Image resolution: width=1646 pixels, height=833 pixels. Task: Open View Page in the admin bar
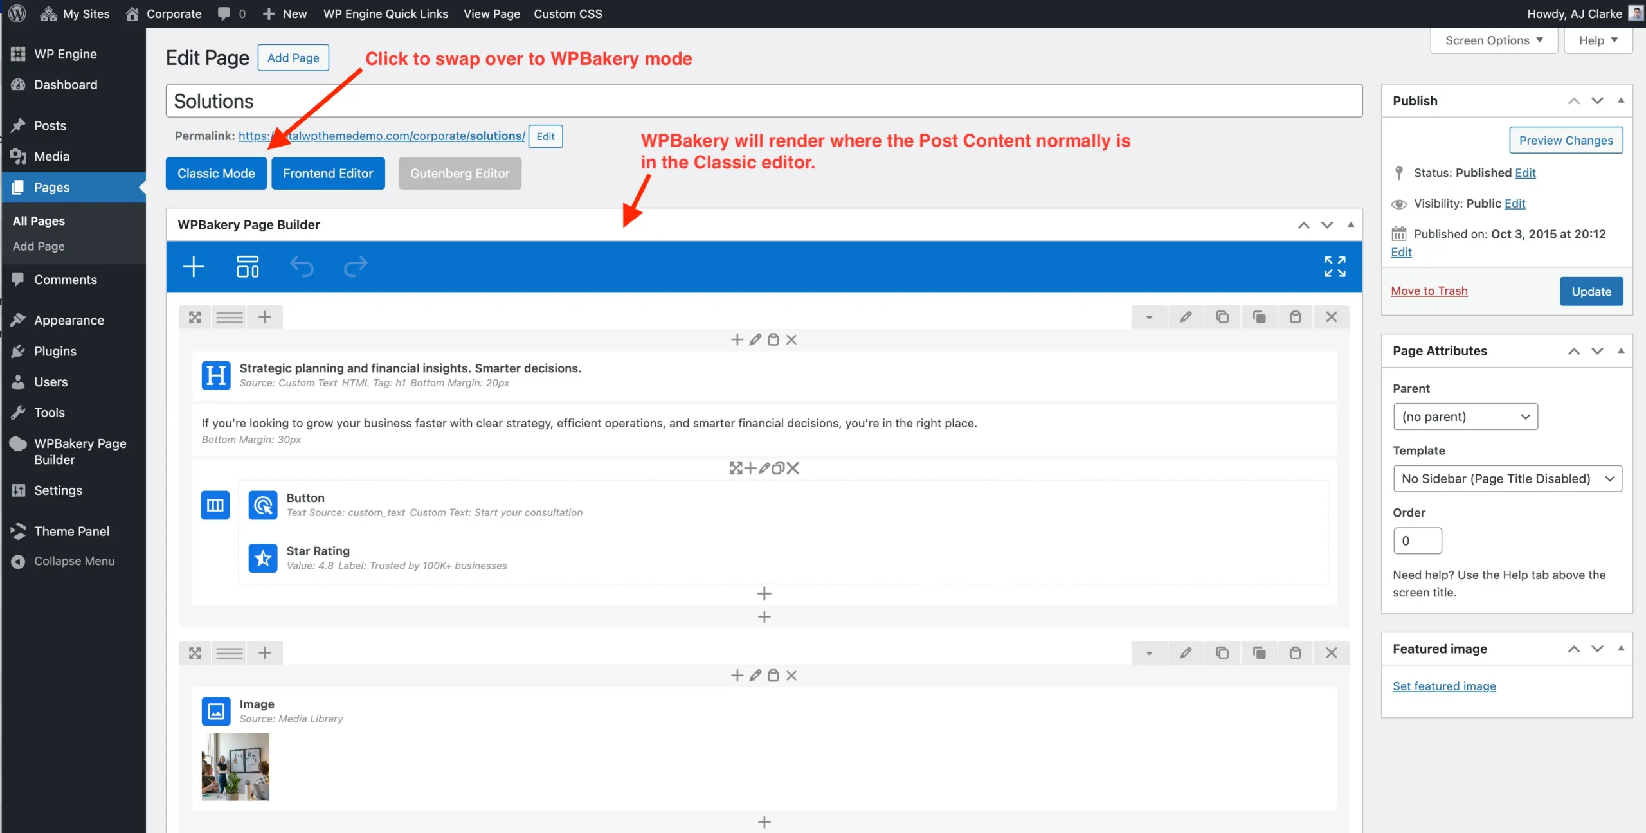(491, 13)
